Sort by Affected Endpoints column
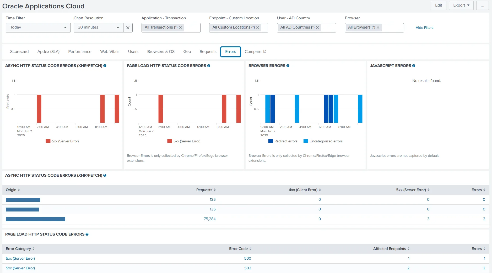Image resolution: width=492 pixels, height=273 pixels. click(x=391, y=249)
